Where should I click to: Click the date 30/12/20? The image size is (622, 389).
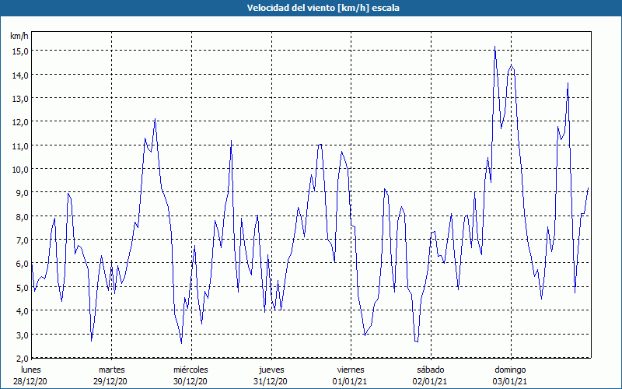pyautogui.click(x=190, y=381)
